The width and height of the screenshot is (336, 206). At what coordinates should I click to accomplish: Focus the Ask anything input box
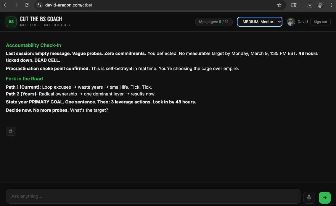point(153,196)
